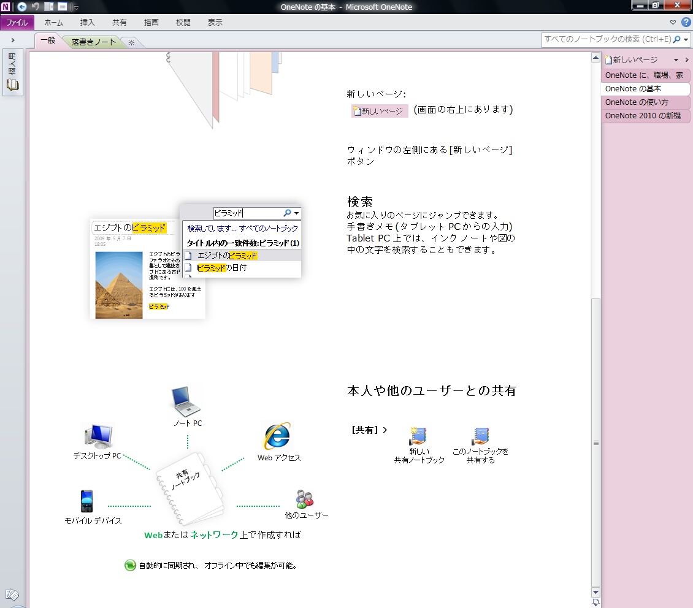Click the Back arrow in quick access toolbar
The image size is (693, 608).
pos(21,7)
